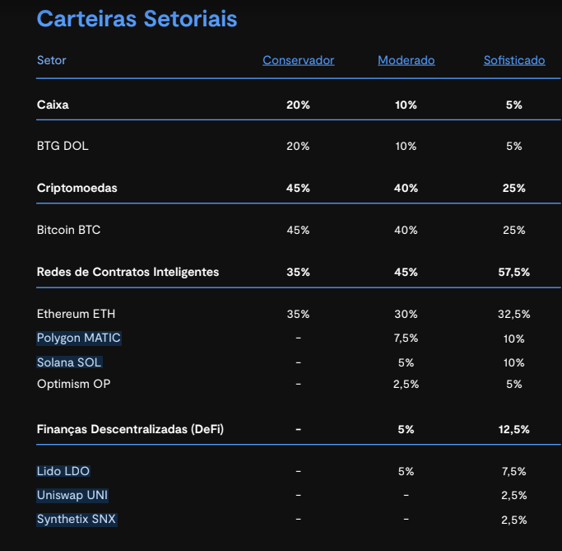Image resolution: width=562 pixels, height=551 pixels.
Task: Click the Bitcoin BTC row label
Action: [68, 230]
